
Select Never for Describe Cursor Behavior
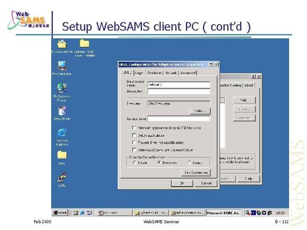click(x=135, y=163)
